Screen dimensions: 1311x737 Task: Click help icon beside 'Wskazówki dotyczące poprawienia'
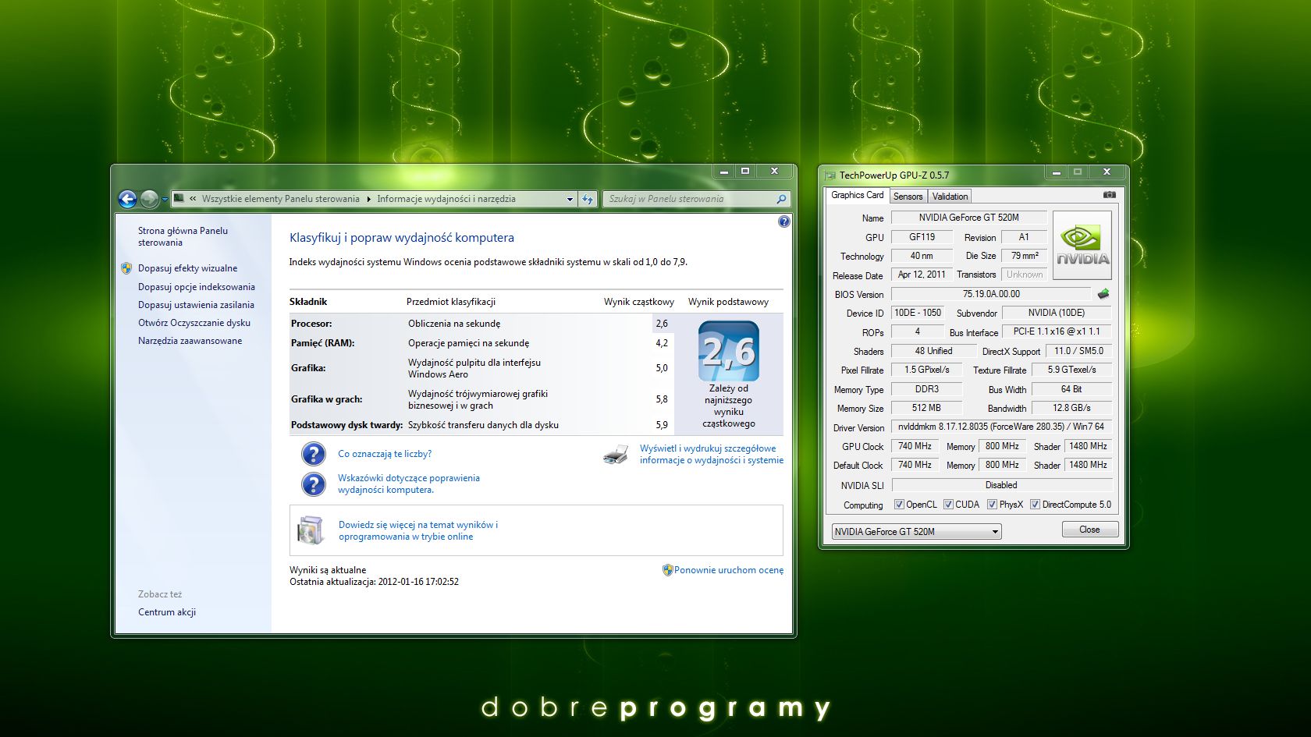pyautogui.click(x=313, y=484)
